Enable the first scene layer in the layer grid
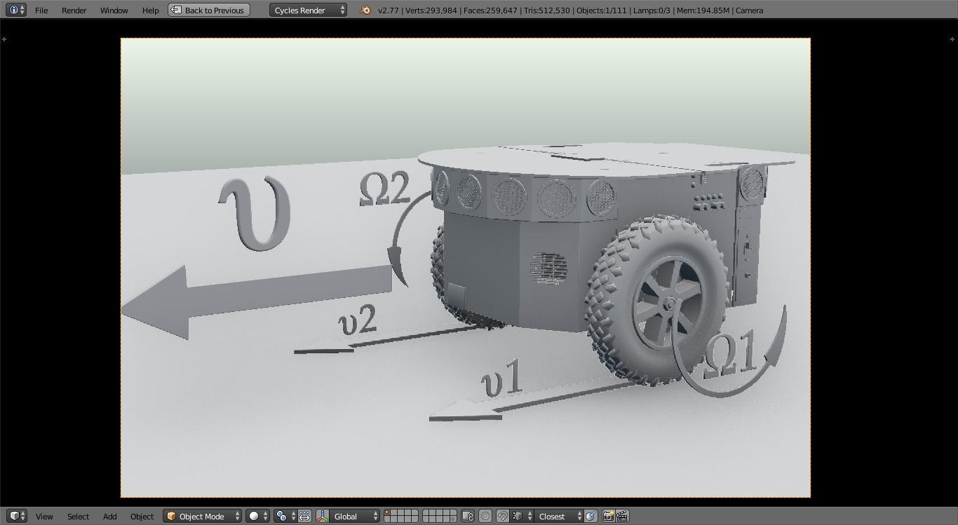The height and width of the screenshot is (525, 958). (x=388, y=513)
